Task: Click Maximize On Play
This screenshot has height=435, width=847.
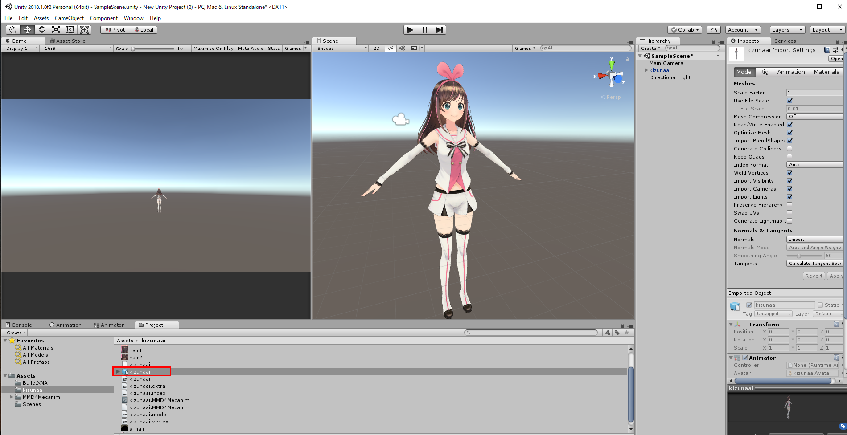Action: 213,48
